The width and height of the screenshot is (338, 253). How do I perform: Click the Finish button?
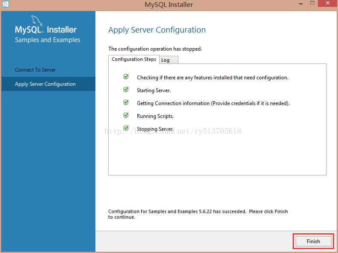(313, 241)
